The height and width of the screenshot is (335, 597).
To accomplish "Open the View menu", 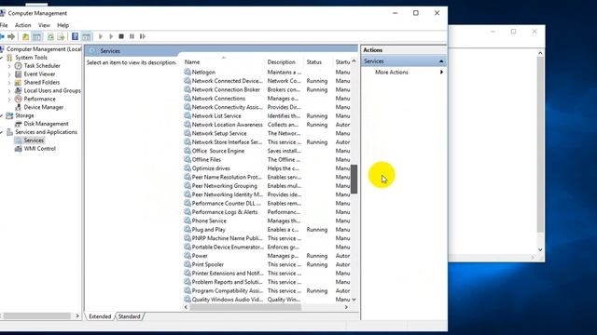I will point(44,25).
